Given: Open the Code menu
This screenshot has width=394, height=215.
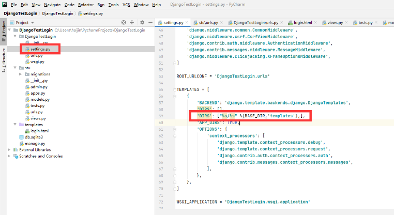Looking at the screenshot, I should coord(69,5).
